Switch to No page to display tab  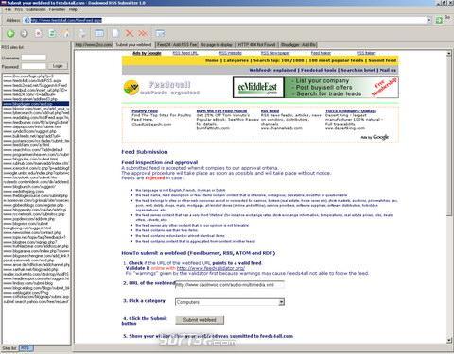217,45
